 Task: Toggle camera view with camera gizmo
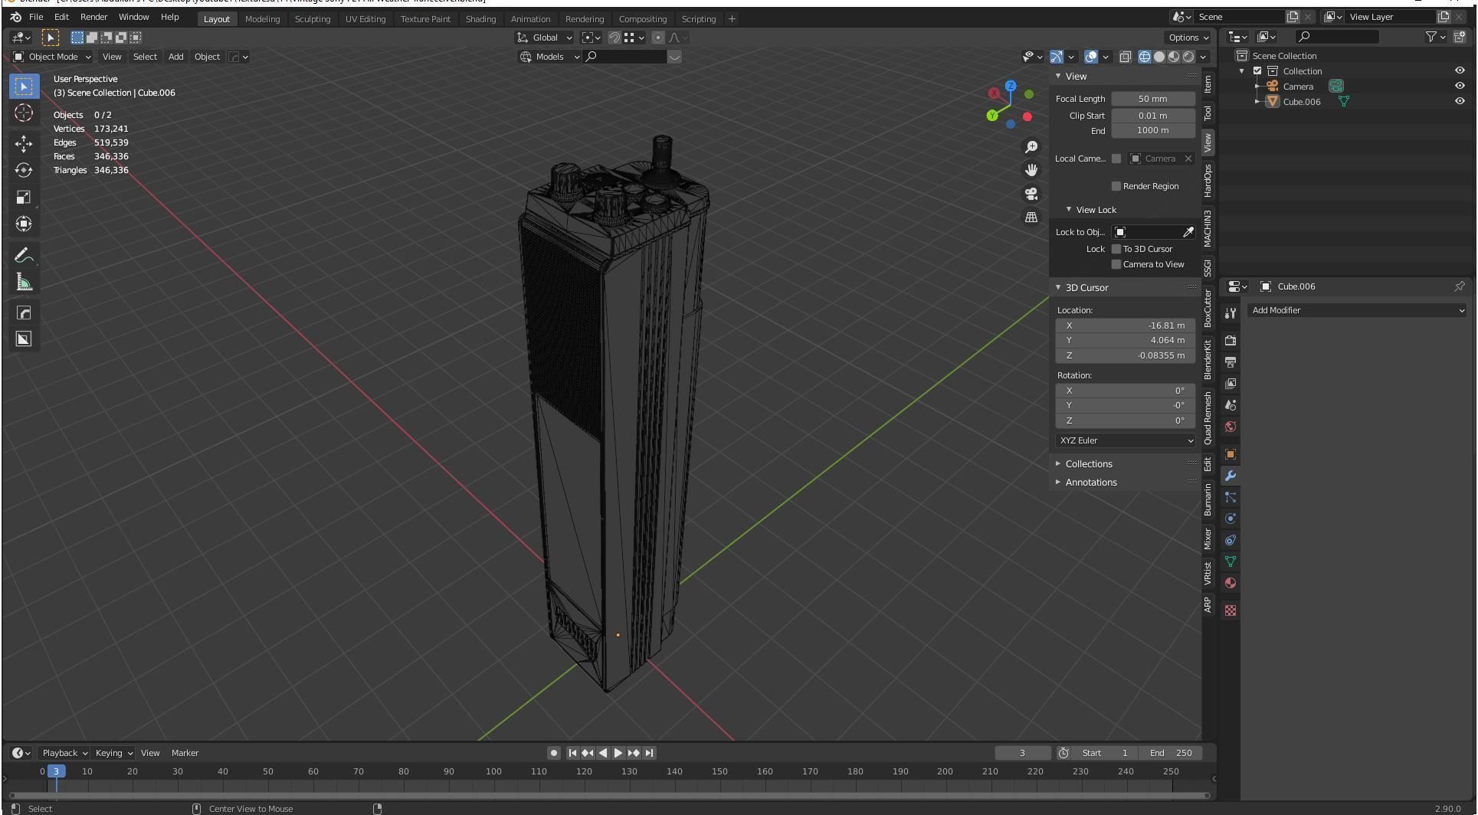point(1031,194)
